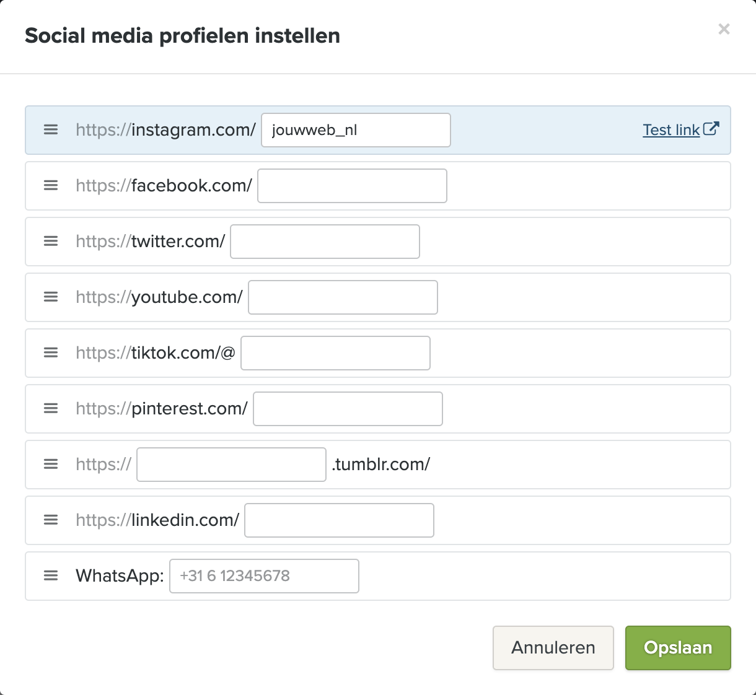Click the drag handle of the Instagram row
Screen dimensions: 756x695
tap(51, 130)
